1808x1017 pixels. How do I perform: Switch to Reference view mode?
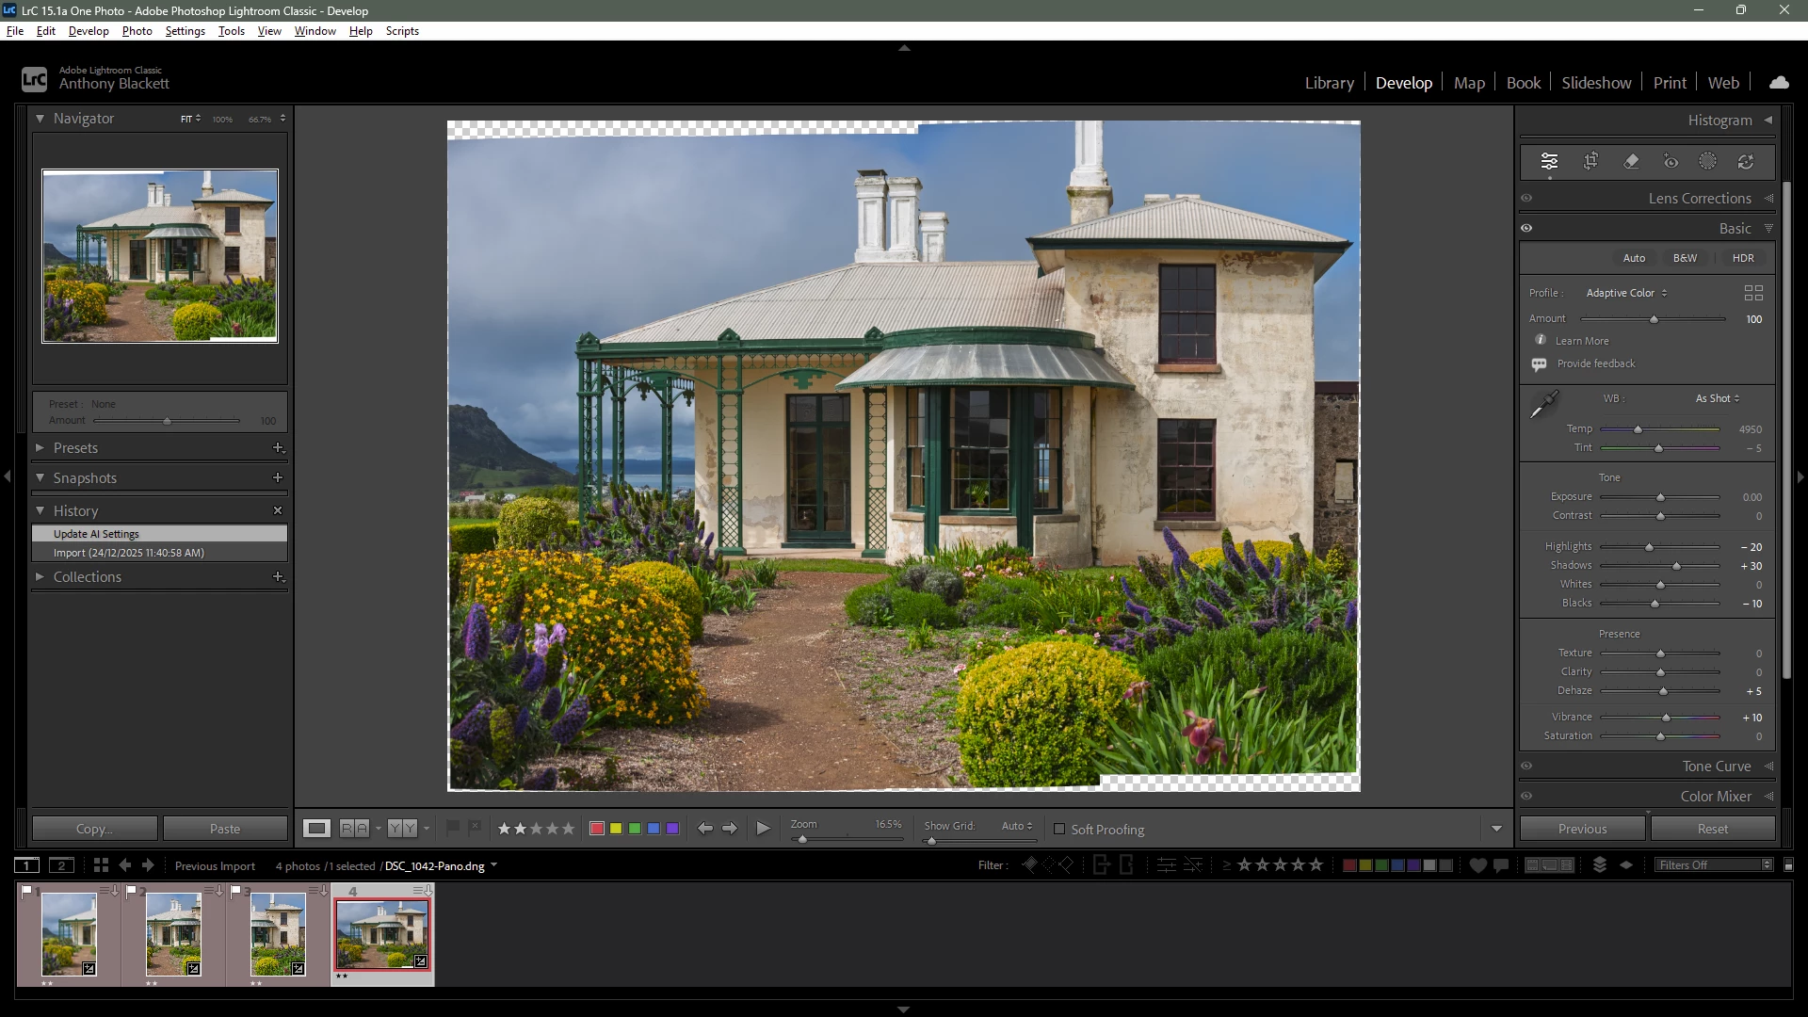[354, 829]
